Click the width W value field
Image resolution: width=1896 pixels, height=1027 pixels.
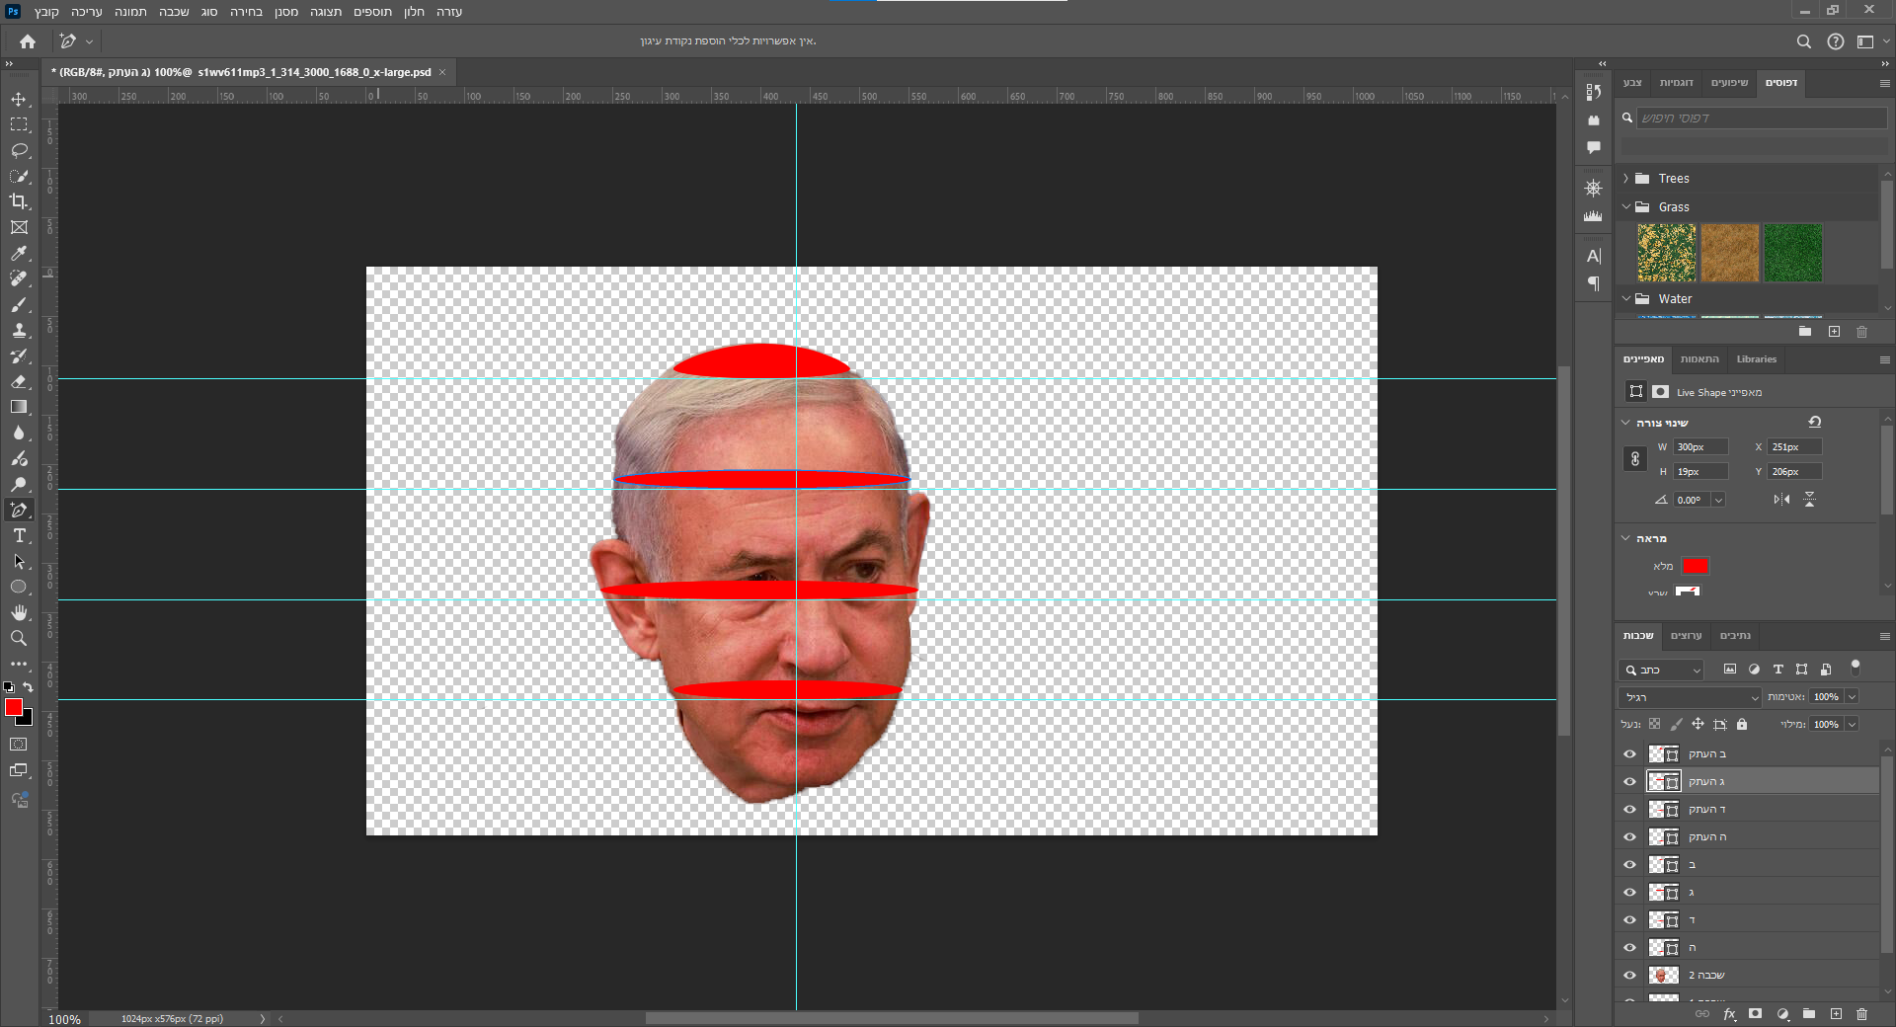coord(1700,447)
